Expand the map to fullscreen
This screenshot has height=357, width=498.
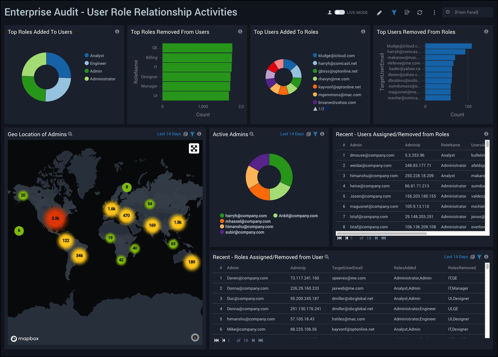click(194, 149)
